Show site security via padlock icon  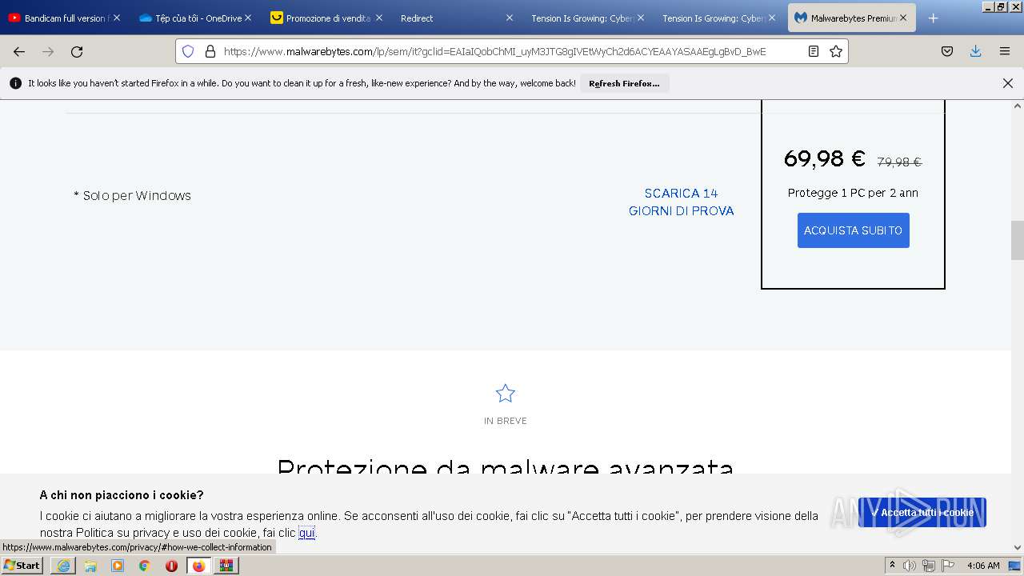coord(210,51)
